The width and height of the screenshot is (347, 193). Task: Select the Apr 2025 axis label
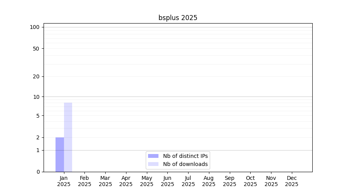tap(126, 181)
